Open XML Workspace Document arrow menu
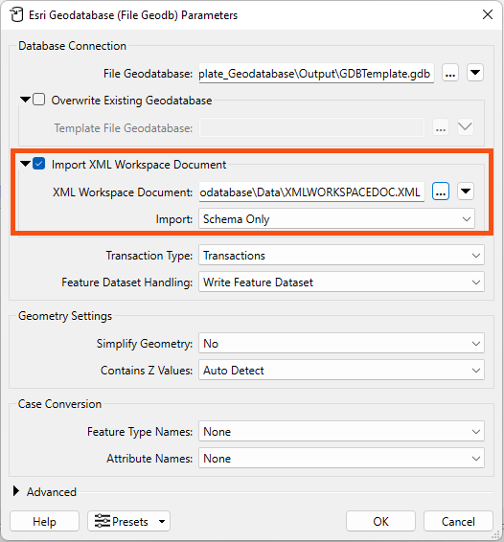 tap(466, 192)
